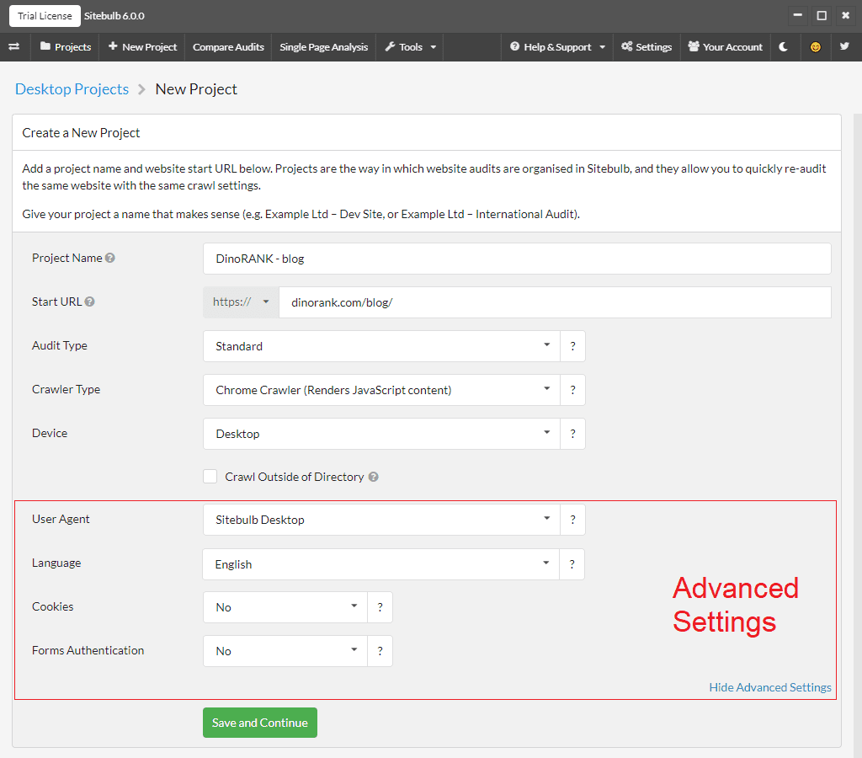Enable Crawl Outside of Directory checkbox

click(x=210, y=477)
